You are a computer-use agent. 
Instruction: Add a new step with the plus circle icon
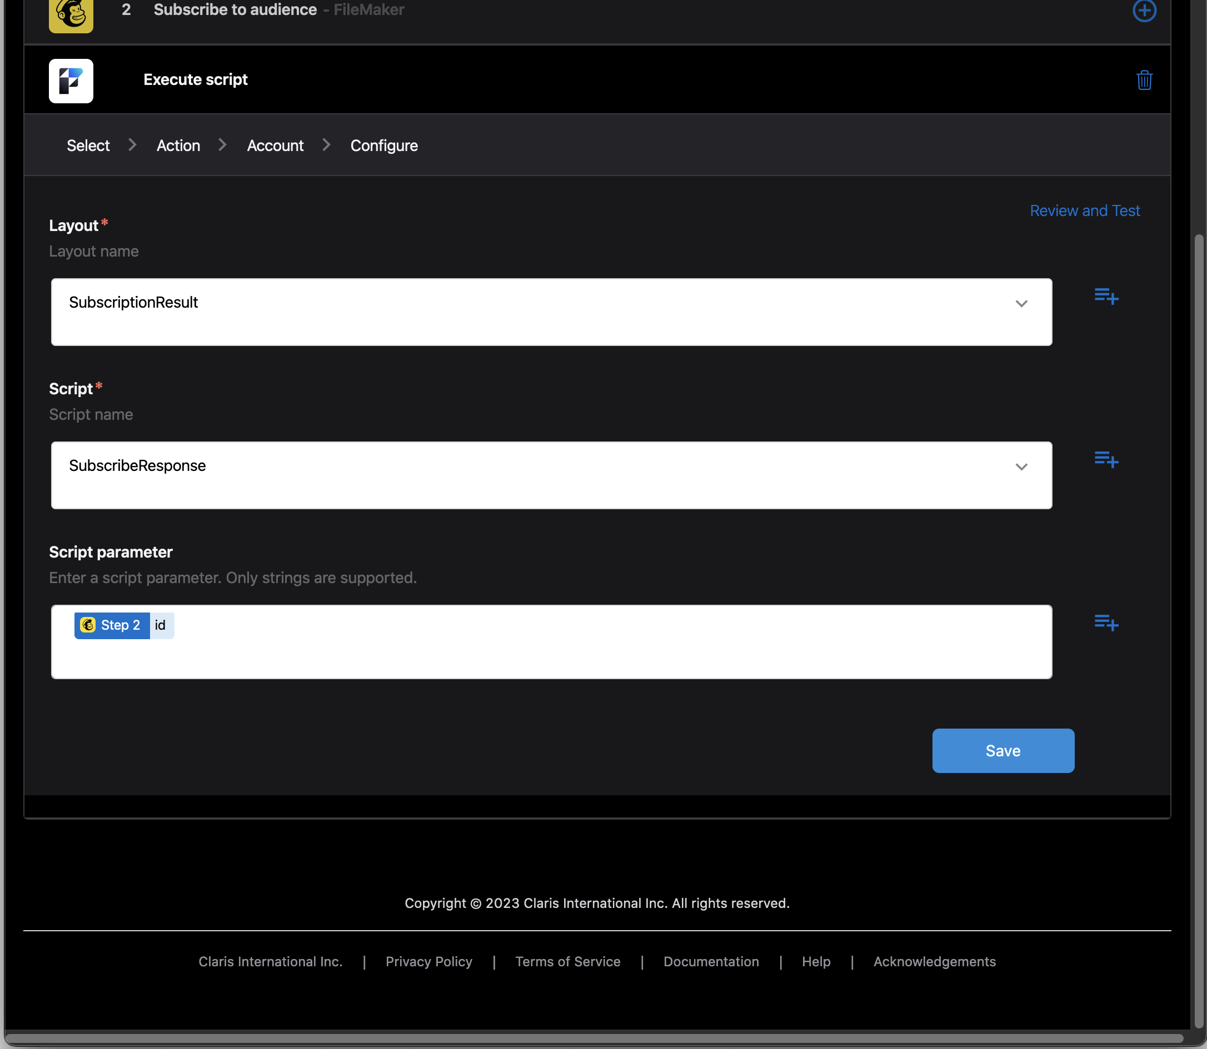pos(1144,11)
